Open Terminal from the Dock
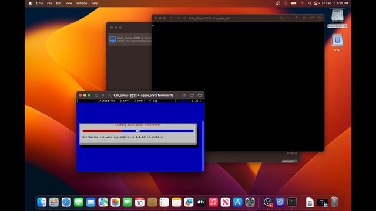 point(292,202)
